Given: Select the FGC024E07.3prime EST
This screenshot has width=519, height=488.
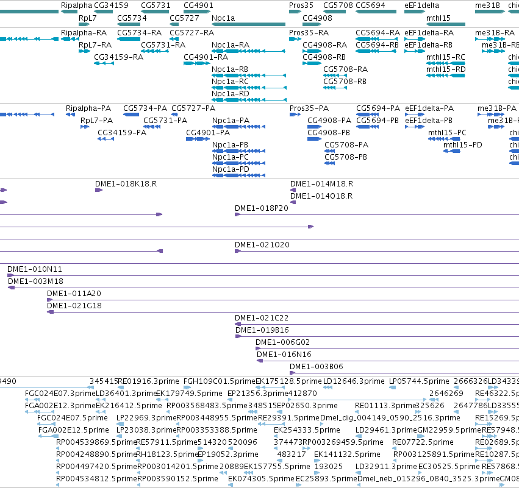Looking at the screenshot, I should tap(32, 400).
